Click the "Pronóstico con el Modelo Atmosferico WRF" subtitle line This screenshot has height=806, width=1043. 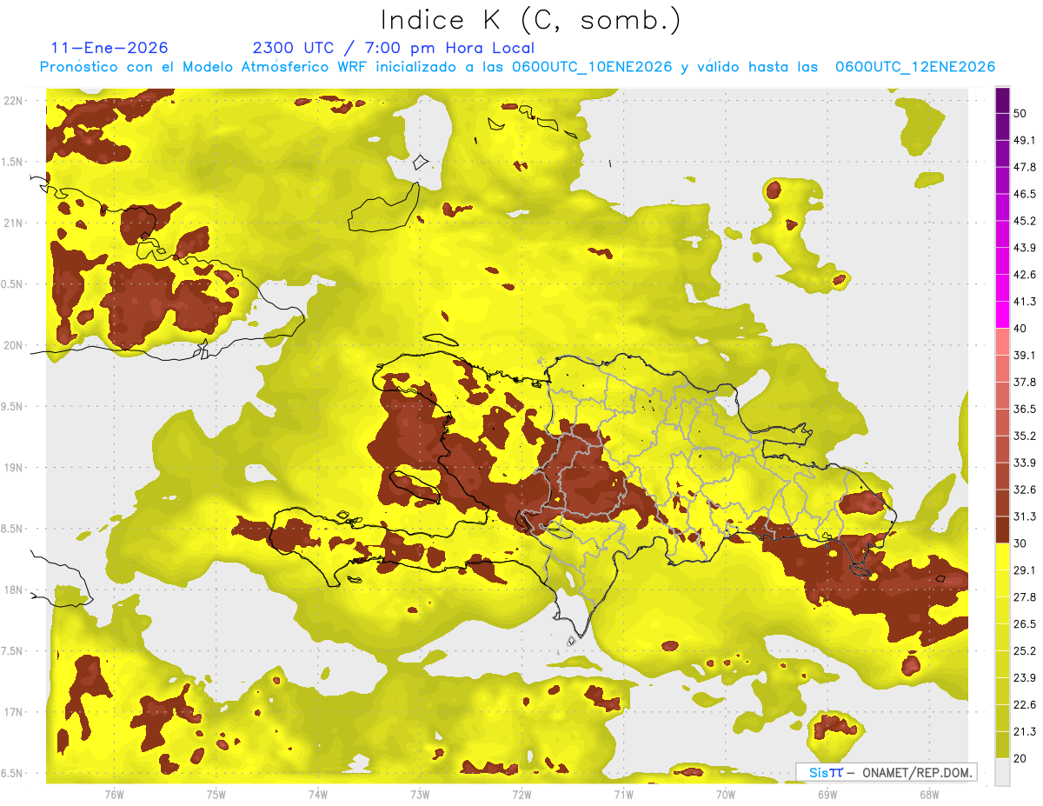[x=517, y=67]
